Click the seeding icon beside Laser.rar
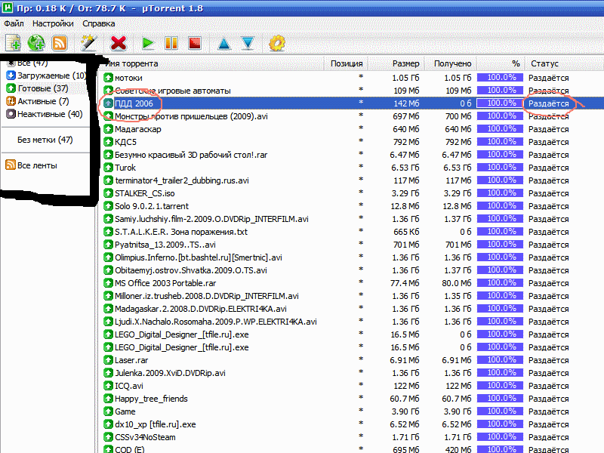The height and width of the screenshot is (453, 604). [108, 360]
